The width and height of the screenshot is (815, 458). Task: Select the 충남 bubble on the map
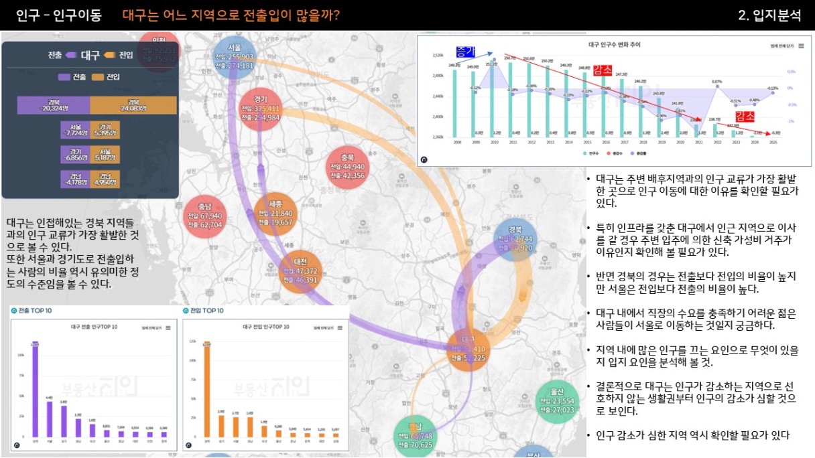pos(204,217)
